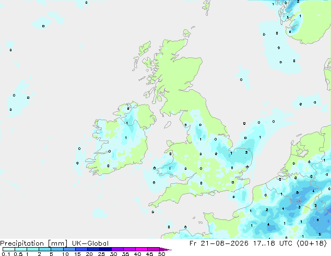Choose the 2–5 mm legend swatch
Screen dimensions: 331x256
[45, 249]
